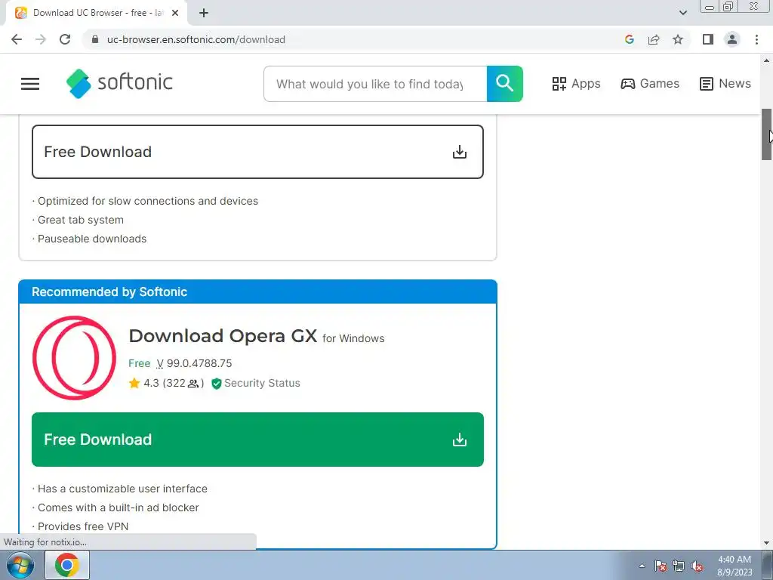Image resolution: width=773 pixels, height=580 pixels.
Task: Click the Security Status shield link
Action: [x=256, y=383]
